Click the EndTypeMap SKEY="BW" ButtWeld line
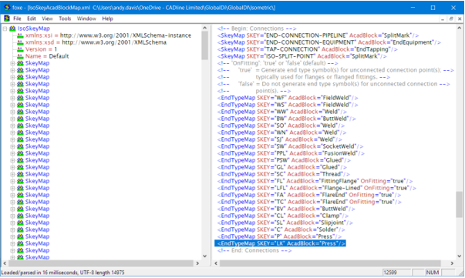The width and height of the screenshot is (465, 278). tap(286, 119)
